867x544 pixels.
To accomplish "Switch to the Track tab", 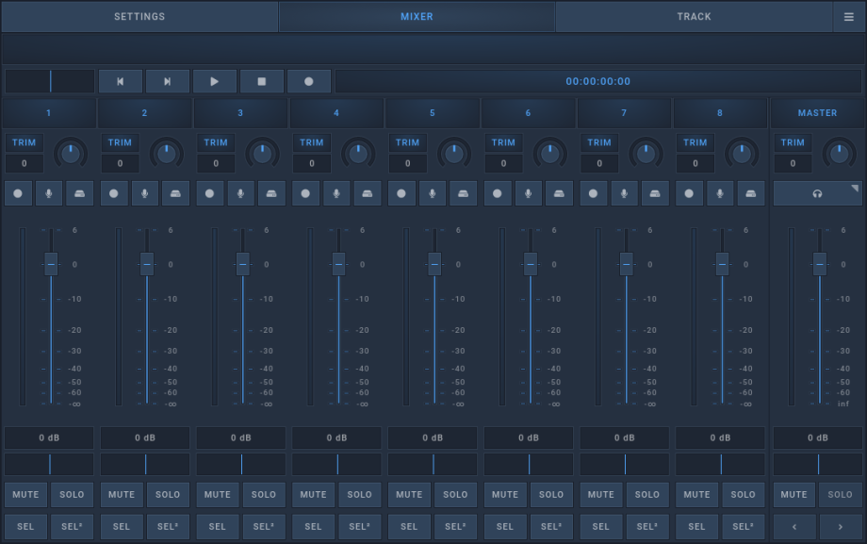I will (x=694, y=16).
